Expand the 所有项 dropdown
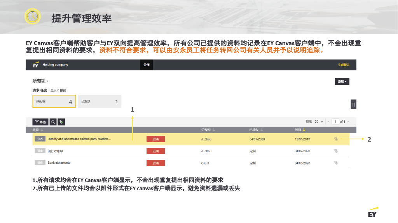The image size is (398, 223). point(40,81)
